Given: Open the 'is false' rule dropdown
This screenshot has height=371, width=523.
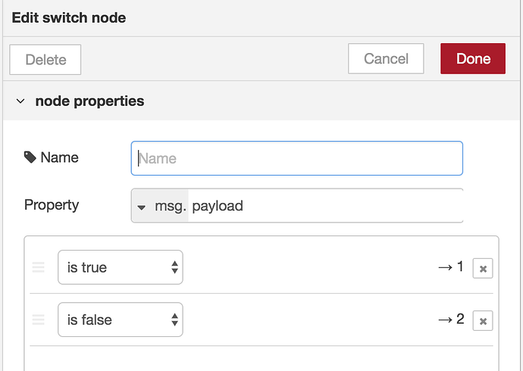Looking at the screenshot, I should 121,320.
